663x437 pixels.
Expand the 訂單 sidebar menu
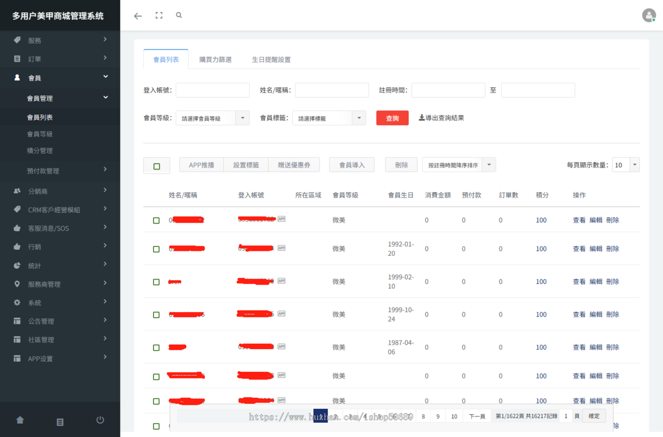(x=60, y=59)
